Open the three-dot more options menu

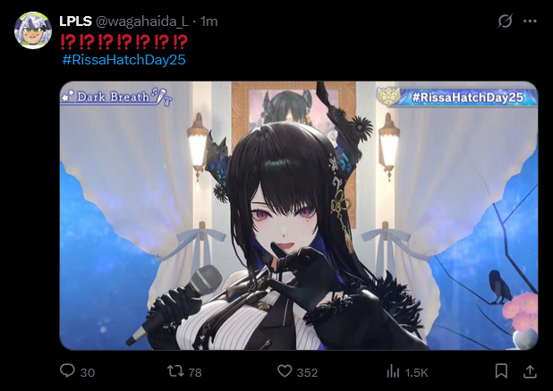coord(530,21)
